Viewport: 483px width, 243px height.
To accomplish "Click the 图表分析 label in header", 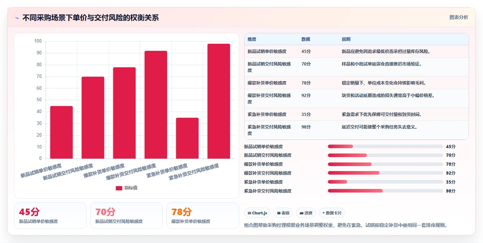I will coord(459,17).
